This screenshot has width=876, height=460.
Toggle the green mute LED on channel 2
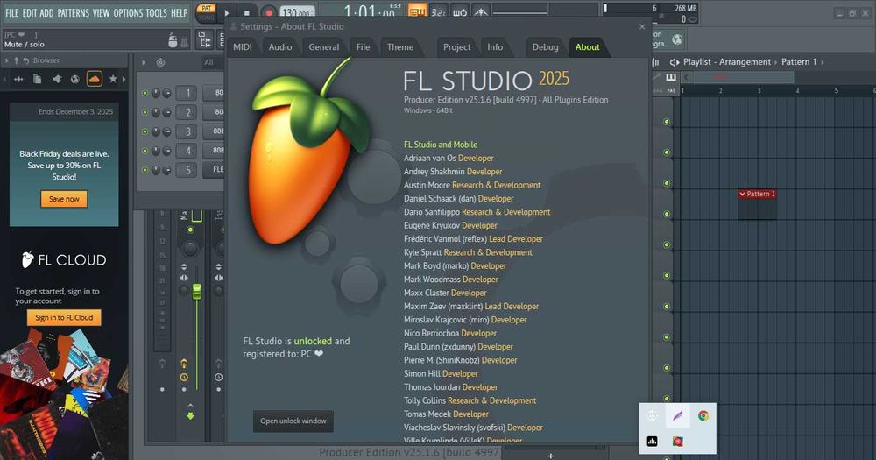145,112
